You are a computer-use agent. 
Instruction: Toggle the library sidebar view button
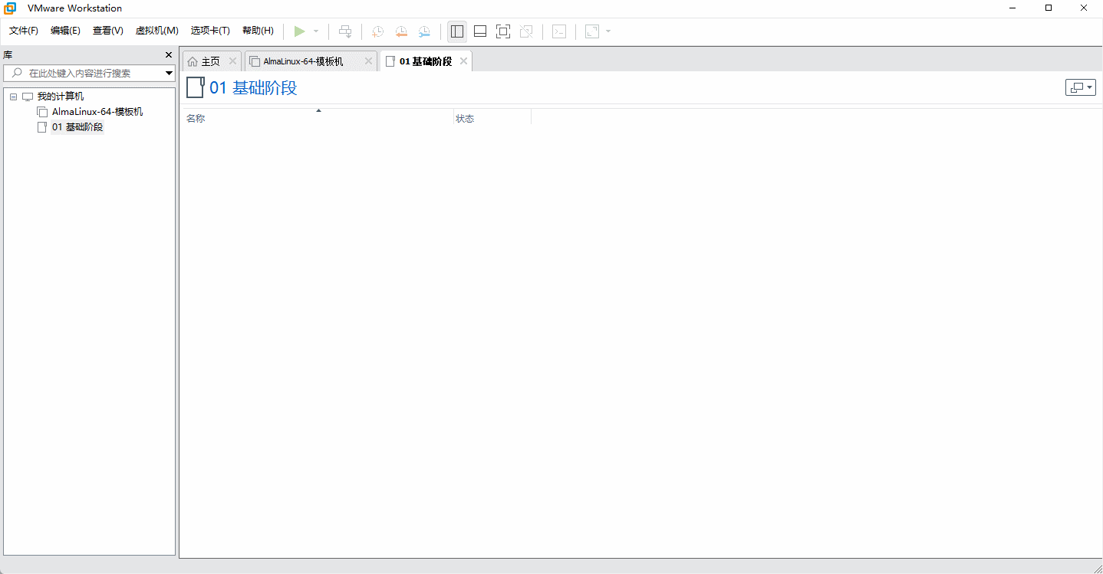457,31
